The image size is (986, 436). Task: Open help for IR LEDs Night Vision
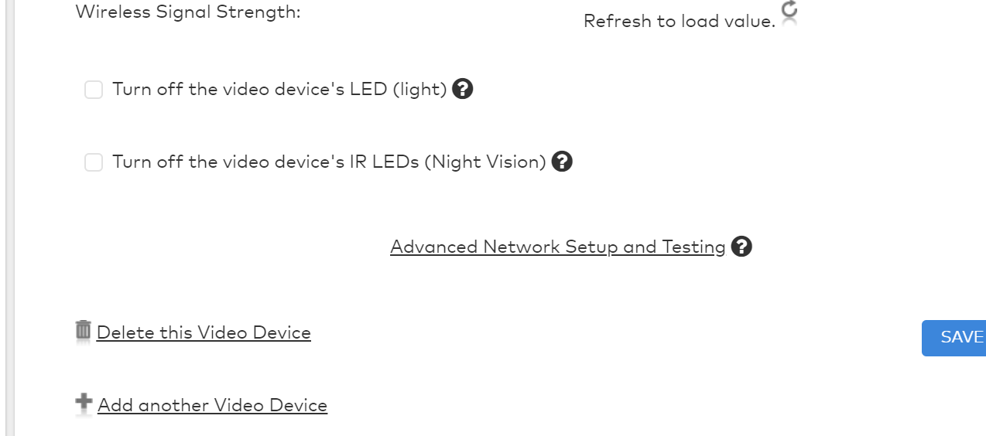(562, 162)
